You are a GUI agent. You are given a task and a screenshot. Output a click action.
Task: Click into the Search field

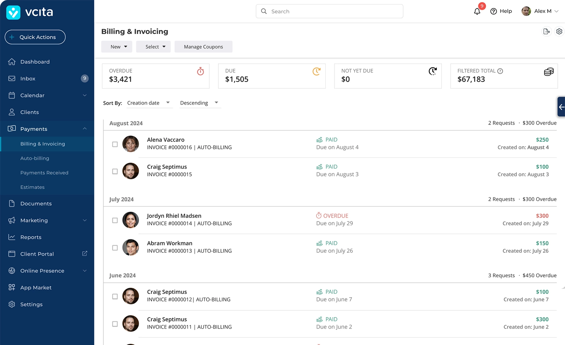[x=329, y=11]
